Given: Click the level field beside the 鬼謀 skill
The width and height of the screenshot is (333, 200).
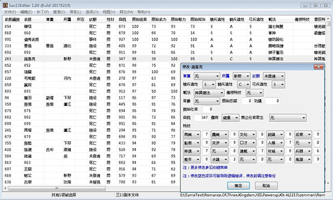Looking at the screenshot, I should tap(317, 159).
